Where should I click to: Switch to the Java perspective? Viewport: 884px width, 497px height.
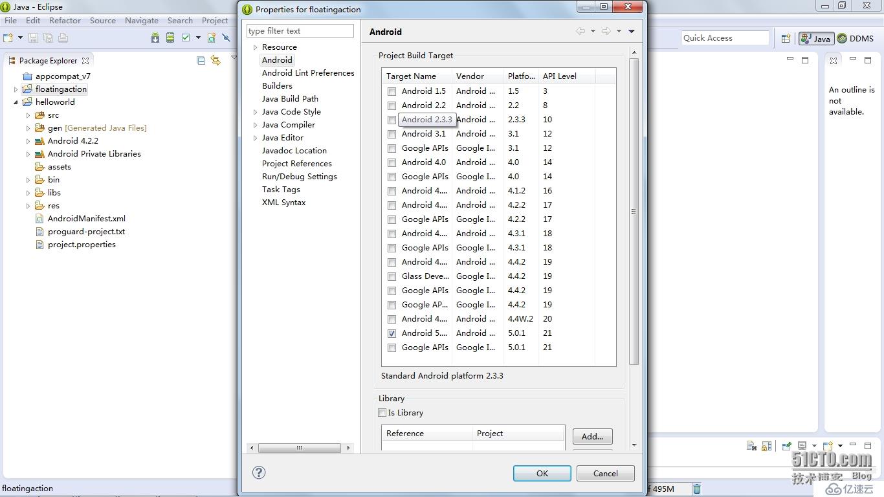pos(815,38)
